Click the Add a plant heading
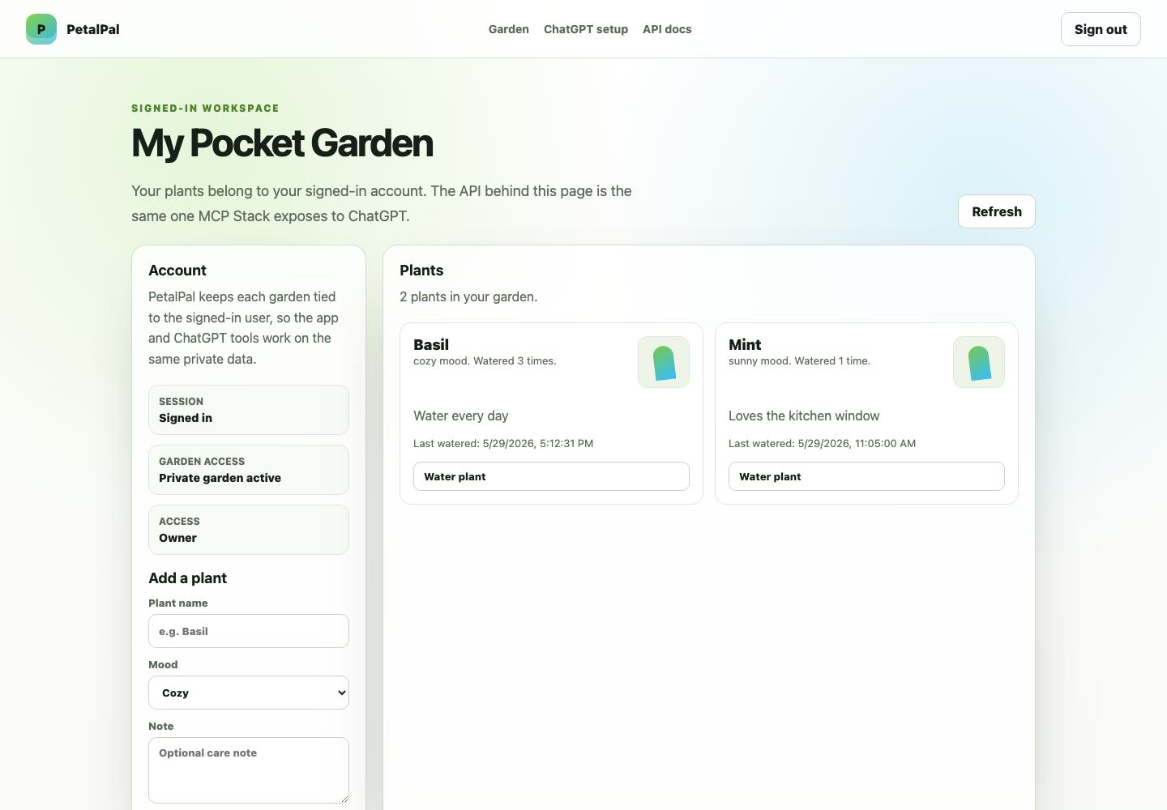This screenshot has width=1167, height=810. 187,578
